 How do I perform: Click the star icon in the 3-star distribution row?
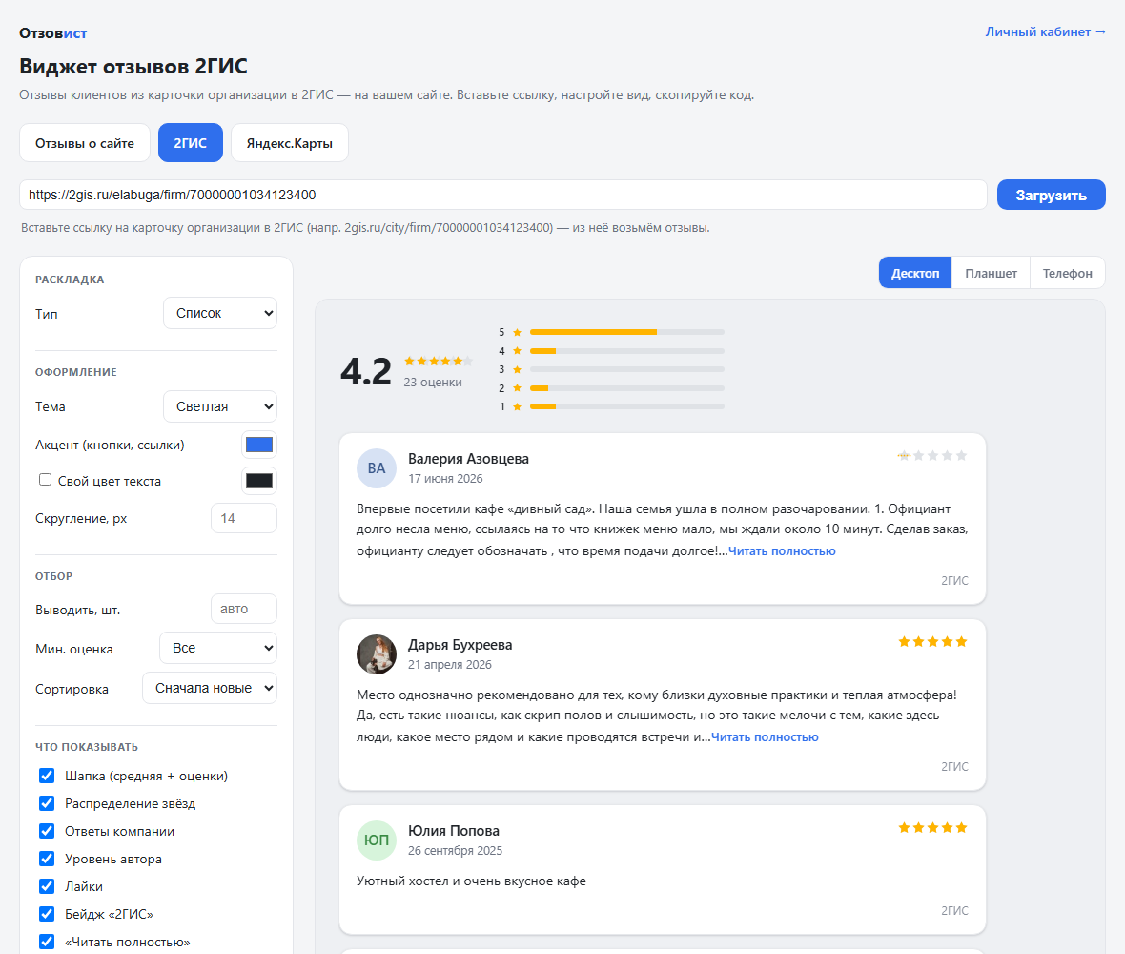pyautogui.click(x=517, y=370)
